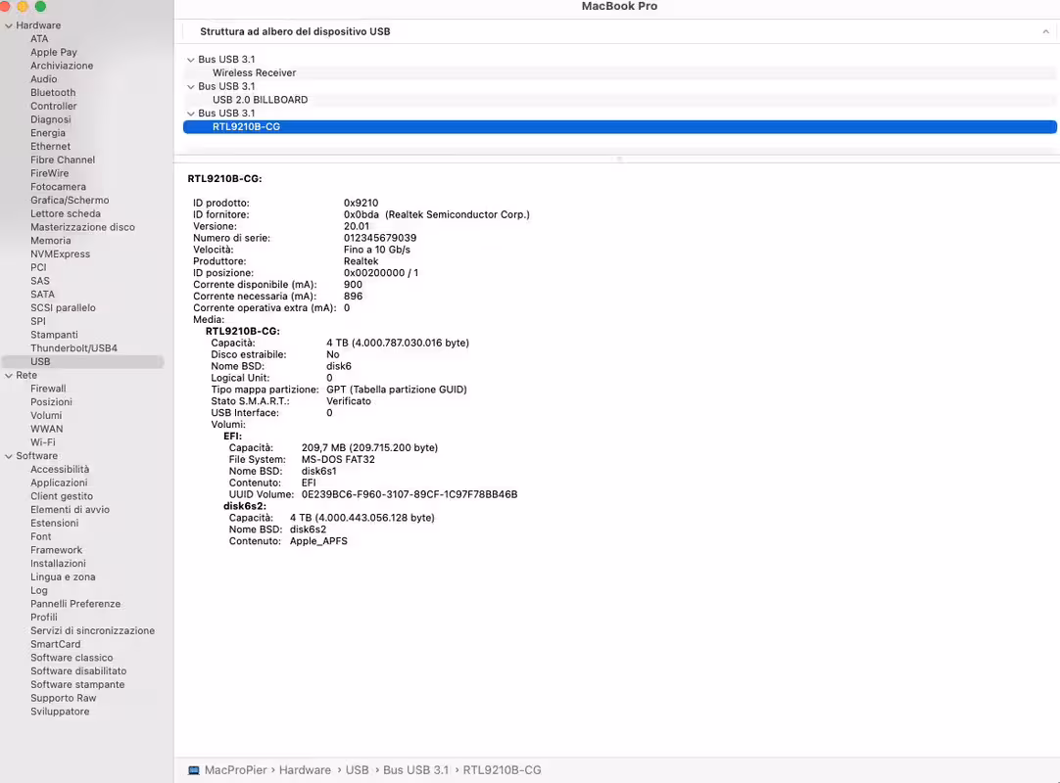This screenshot has height=783, width=1060.
Task: Open the Energia entry
Action: click(x=47, y=133)
